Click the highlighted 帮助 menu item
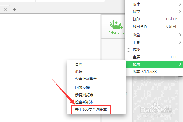Viewport: 183px width, 122px height. [x=154, y=64]
